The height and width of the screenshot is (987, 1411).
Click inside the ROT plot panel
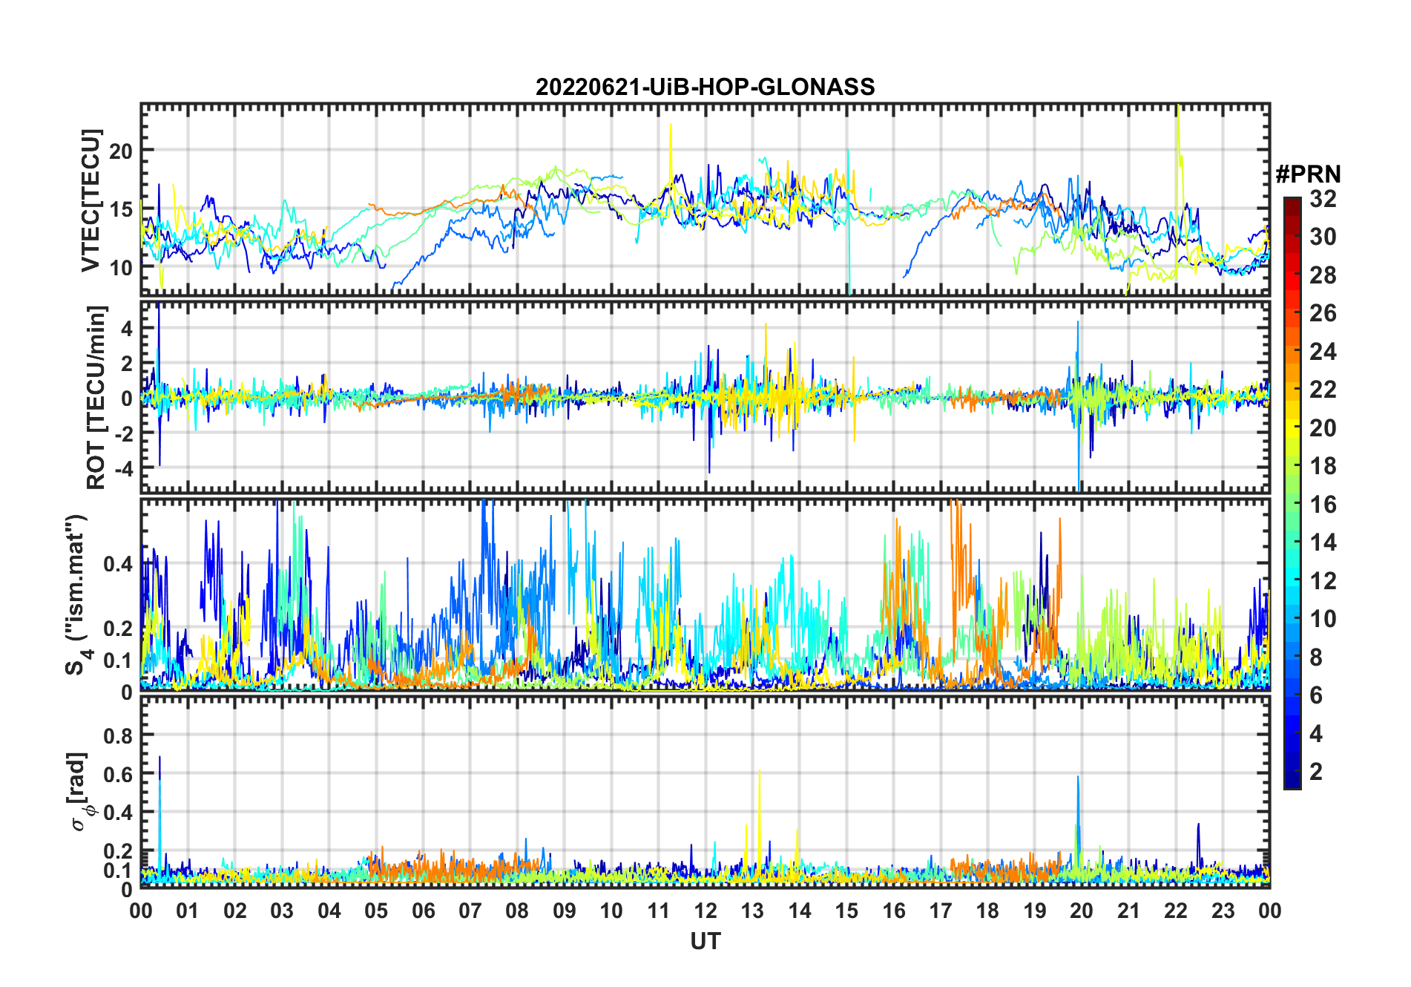[705, 396]
